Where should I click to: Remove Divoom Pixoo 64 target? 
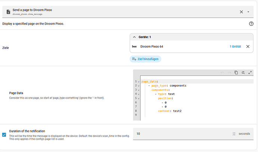pyautogui.click(x=248, y=47)
